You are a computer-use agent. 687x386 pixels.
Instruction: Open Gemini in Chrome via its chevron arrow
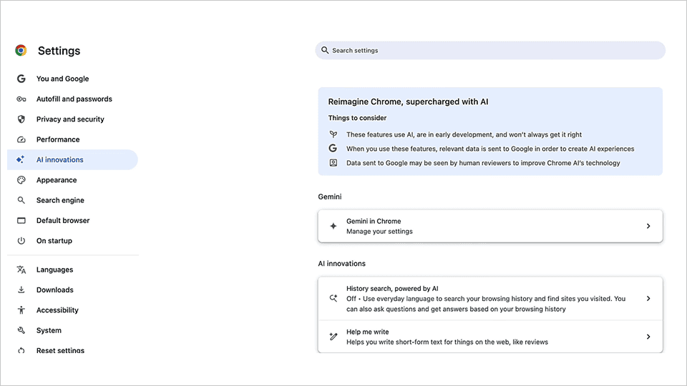(x=648, y=226)
